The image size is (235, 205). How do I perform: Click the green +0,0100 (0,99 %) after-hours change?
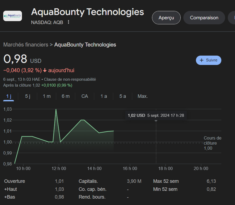tap(57, 85)
